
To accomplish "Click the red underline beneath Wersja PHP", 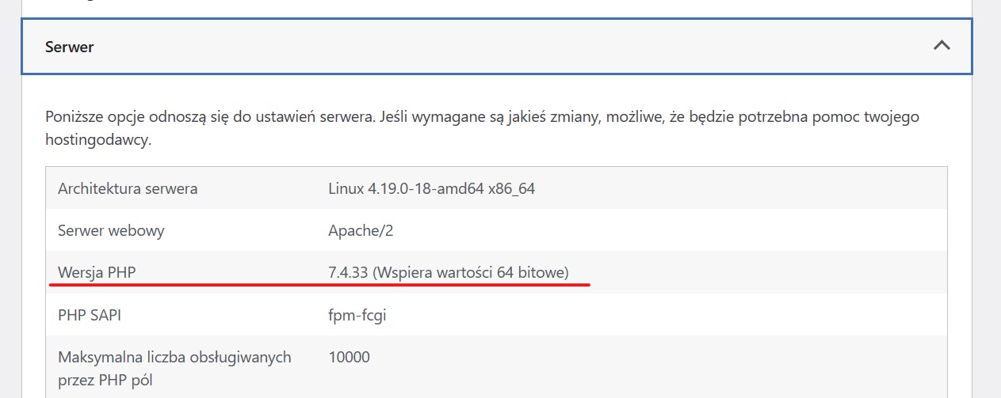I will click(x=319, y=283).
